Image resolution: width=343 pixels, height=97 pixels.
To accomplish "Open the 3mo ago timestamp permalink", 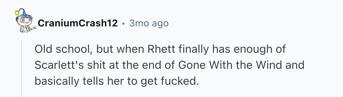I will [x=149, y=23].
